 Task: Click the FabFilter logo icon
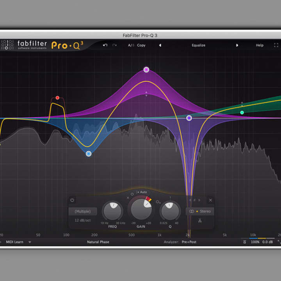[x=7, y=45]
